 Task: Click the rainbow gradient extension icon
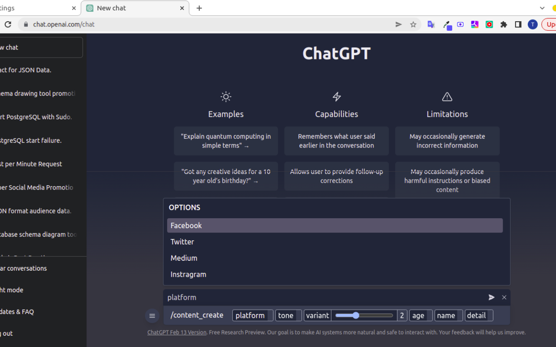pos(475,24)
